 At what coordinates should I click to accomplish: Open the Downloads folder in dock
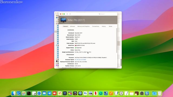tap(154, 93)
